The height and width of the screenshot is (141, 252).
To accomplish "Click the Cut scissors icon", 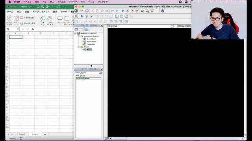I will pos(93,11).
